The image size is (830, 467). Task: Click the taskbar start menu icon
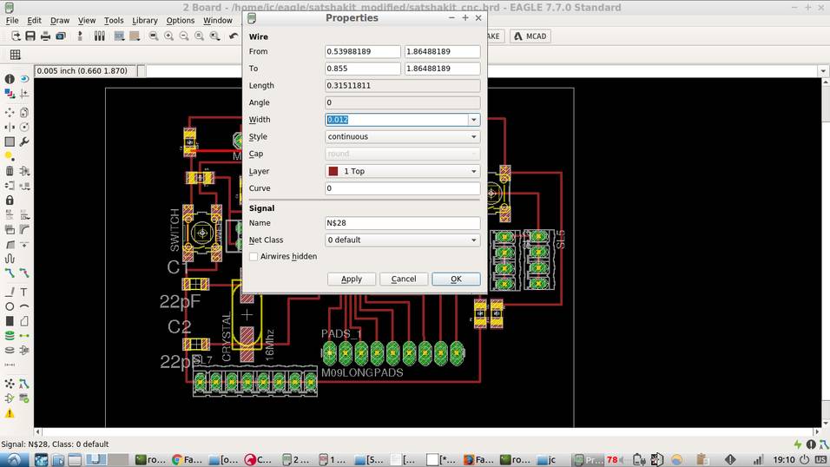[x=14, y=459]
